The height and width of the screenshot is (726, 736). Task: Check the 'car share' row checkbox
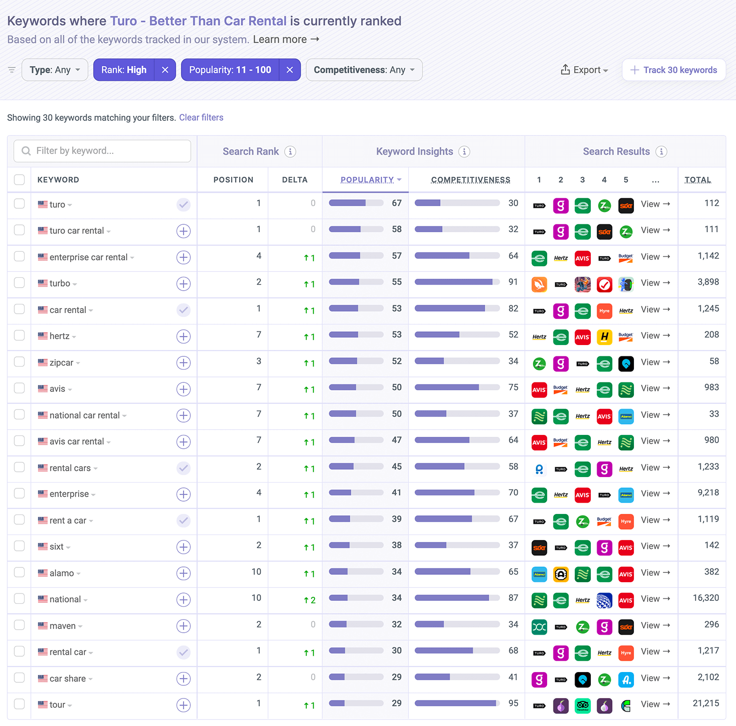19,677
